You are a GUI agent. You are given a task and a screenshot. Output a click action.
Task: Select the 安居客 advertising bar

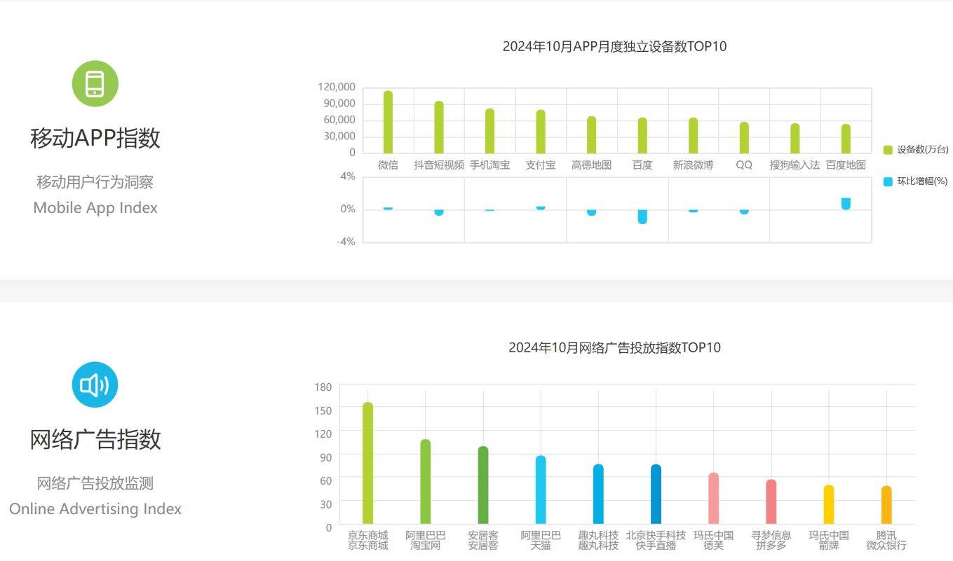(x=482, y=485)
